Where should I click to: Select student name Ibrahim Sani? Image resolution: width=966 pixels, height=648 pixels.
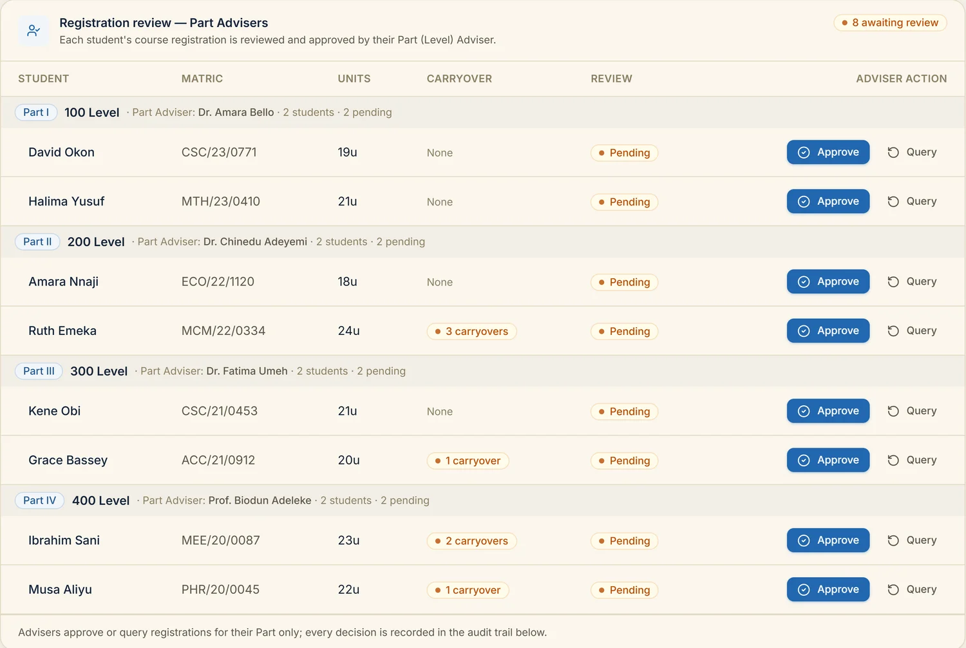click(x=64, y=540)
